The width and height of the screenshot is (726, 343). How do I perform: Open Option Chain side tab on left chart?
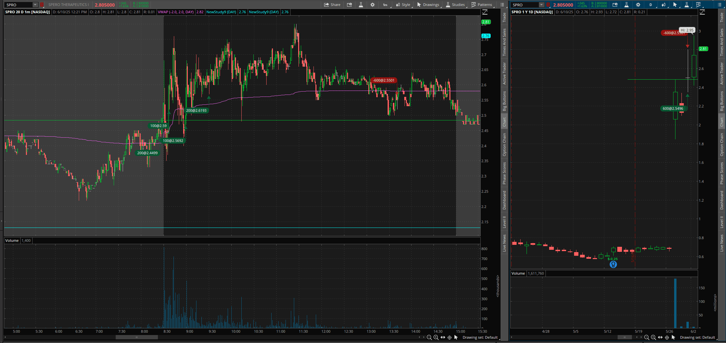point(504,145)
